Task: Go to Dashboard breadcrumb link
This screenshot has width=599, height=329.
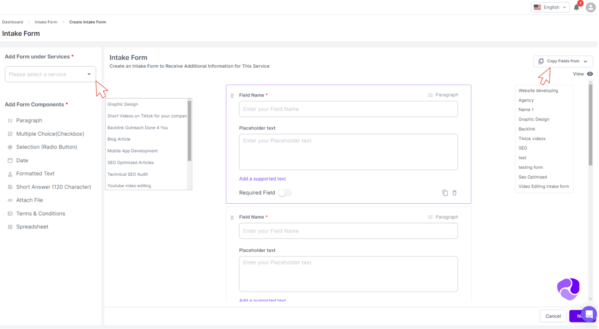Action: [x=12, y=22]
